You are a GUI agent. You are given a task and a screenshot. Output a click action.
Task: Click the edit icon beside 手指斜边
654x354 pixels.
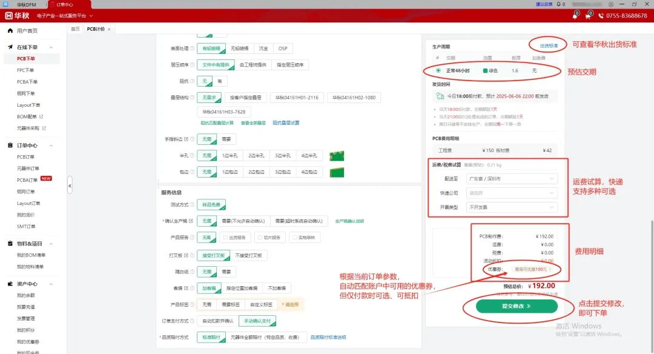186,139
